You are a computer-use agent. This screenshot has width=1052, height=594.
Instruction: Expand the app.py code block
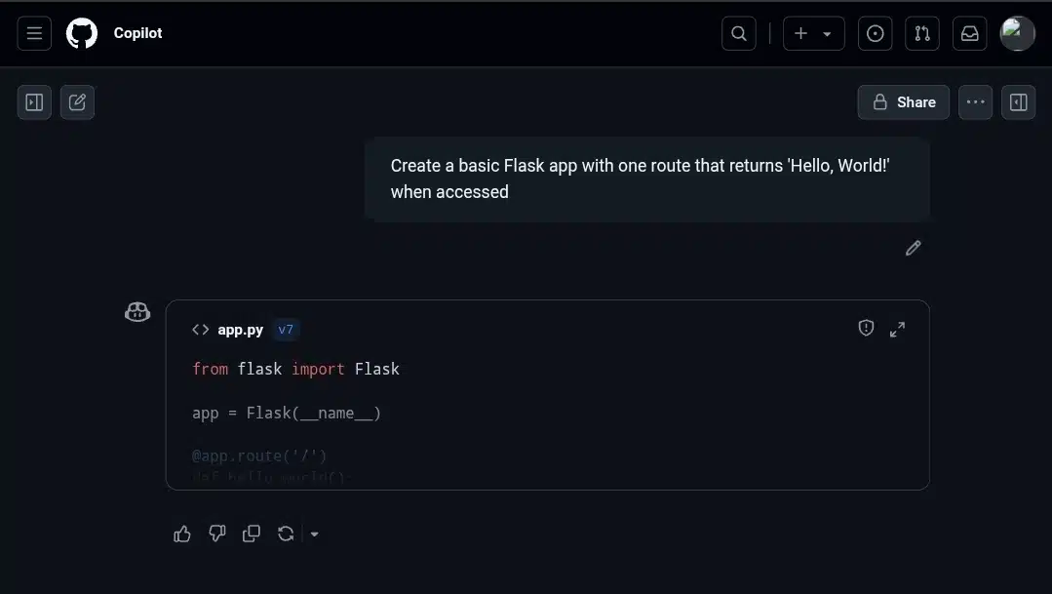(897, 329)
